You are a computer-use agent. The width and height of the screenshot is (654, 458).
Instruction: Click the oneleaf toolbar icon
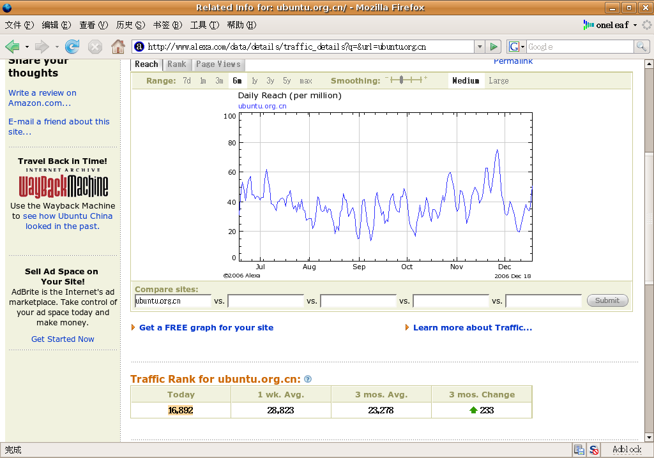point(588,25)
